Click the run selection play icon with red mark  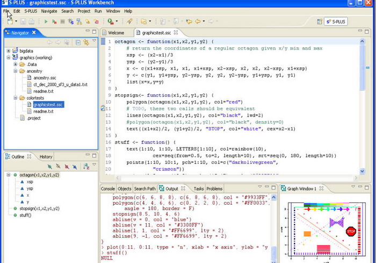(54, 21)
